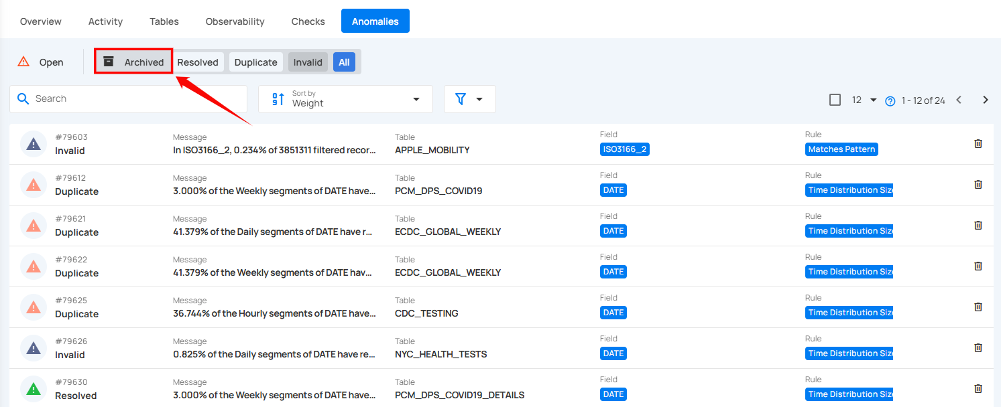
Task: Open the Sort by Weight dropdown
Action: [345, 99]
